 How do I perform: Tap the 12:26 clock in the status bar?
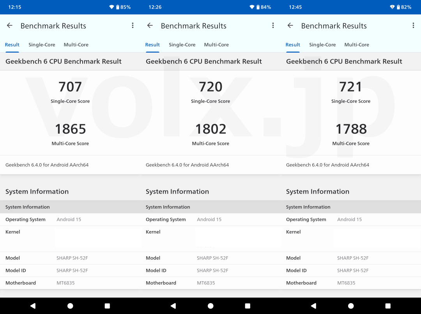point(155,7)
